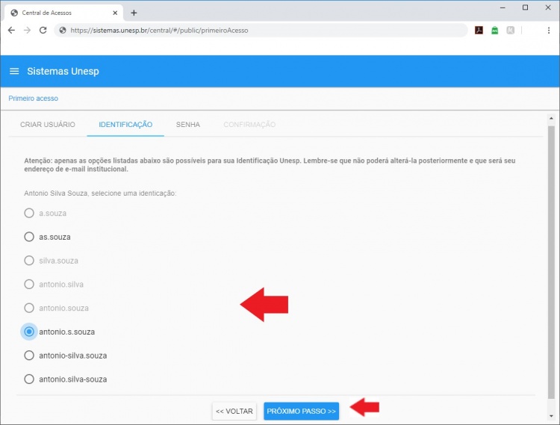Screen dimensions: 560x425
Task: Select the as.souza radio option
Action: 29,237
